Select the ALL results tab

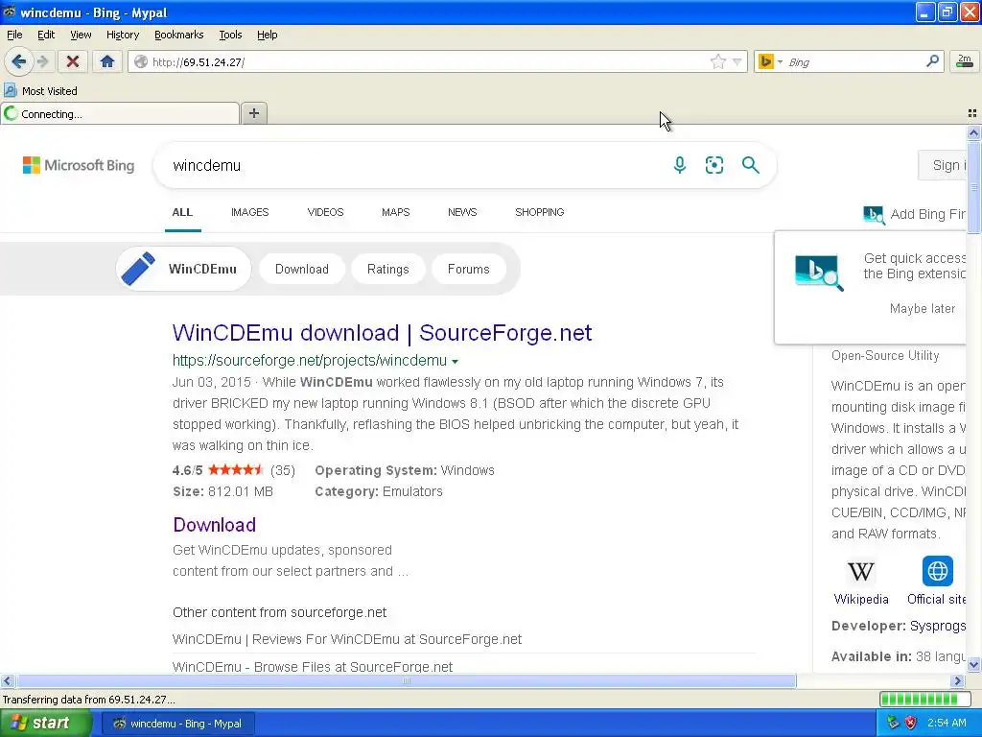click(182, 212)
